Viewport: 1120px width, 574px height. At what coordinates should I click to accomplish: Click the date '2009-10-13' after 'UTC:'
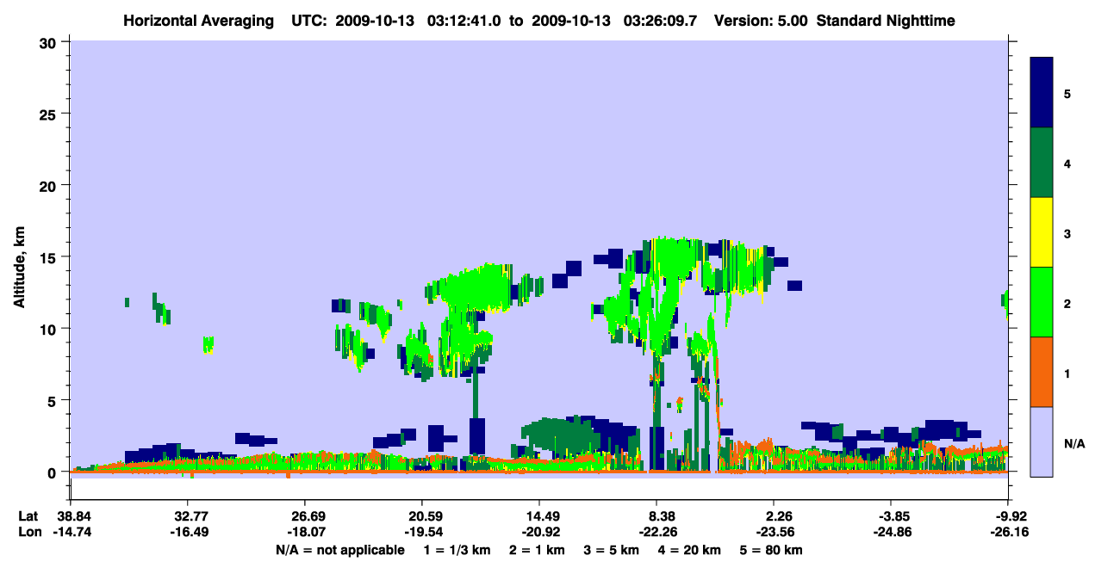[x=372, y=21]
